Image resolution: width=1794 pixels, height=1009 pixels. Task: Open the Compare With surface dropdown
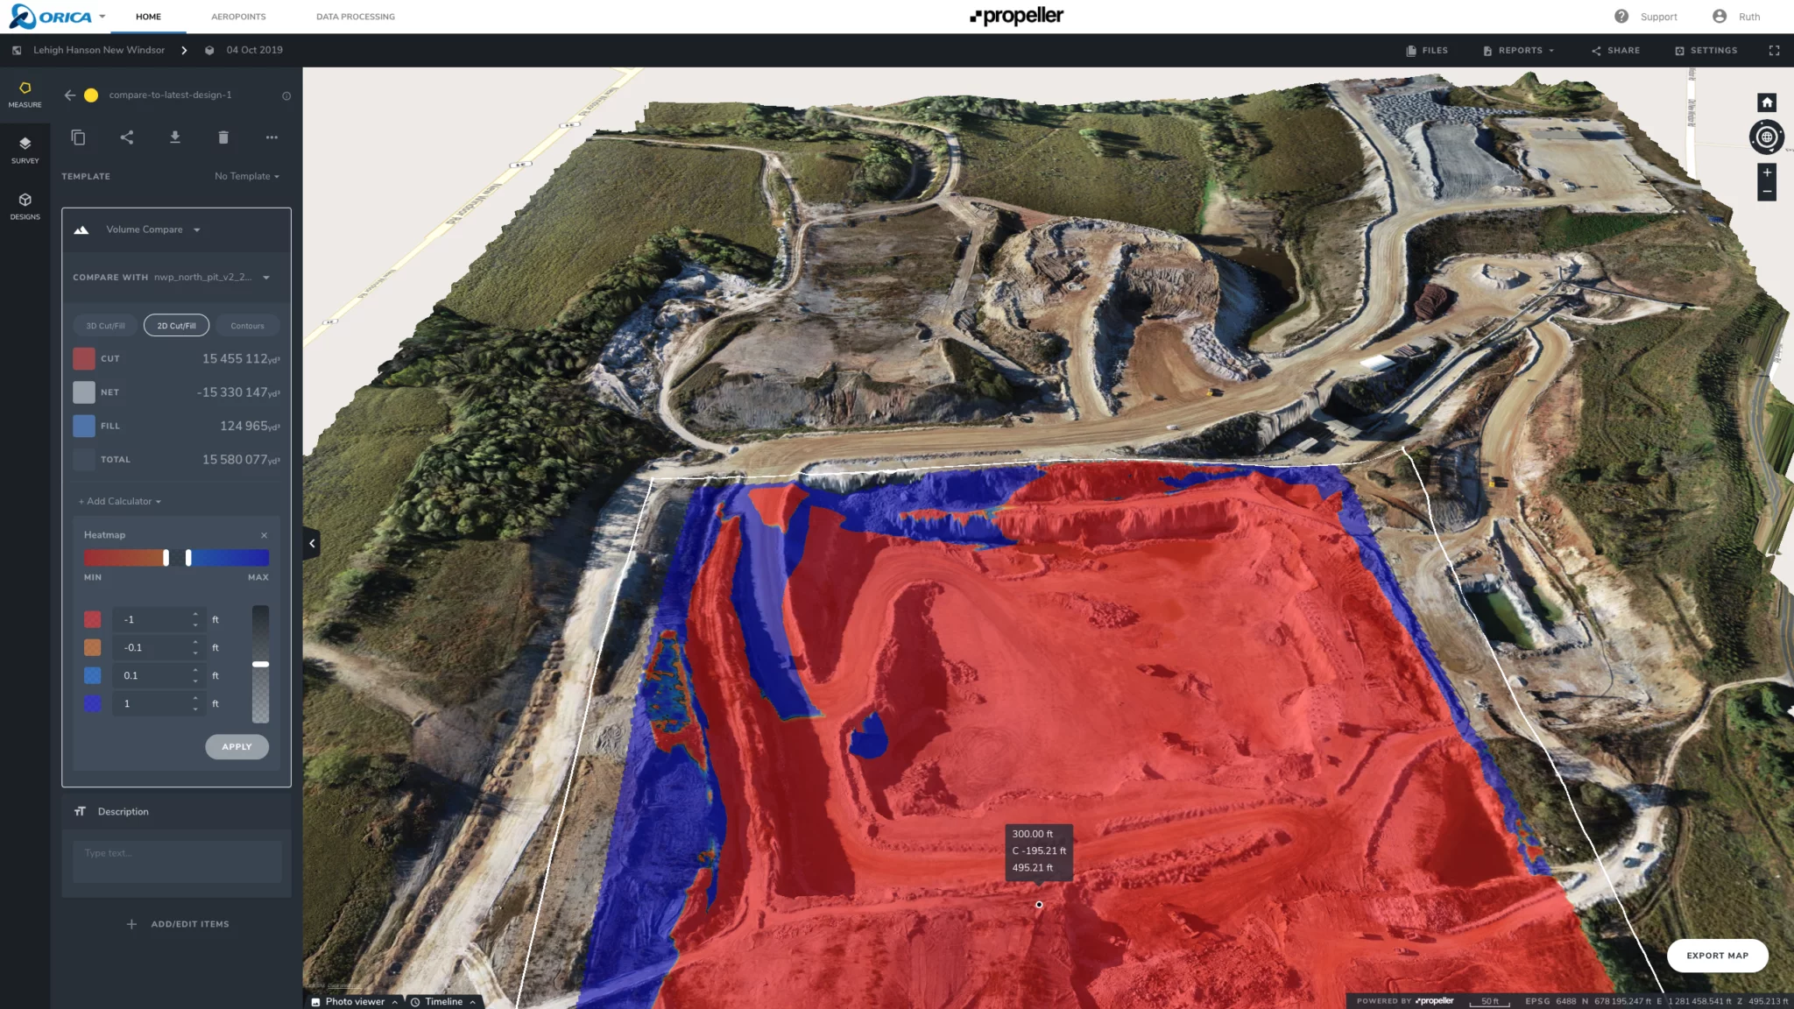[266, 278]
